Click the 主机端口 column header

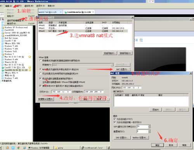coord(119,95)
